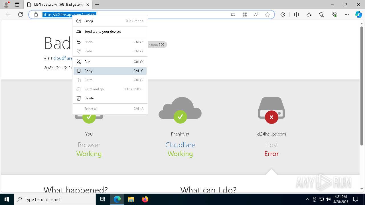Click the page vertical scrollbar

pos(362,85)
